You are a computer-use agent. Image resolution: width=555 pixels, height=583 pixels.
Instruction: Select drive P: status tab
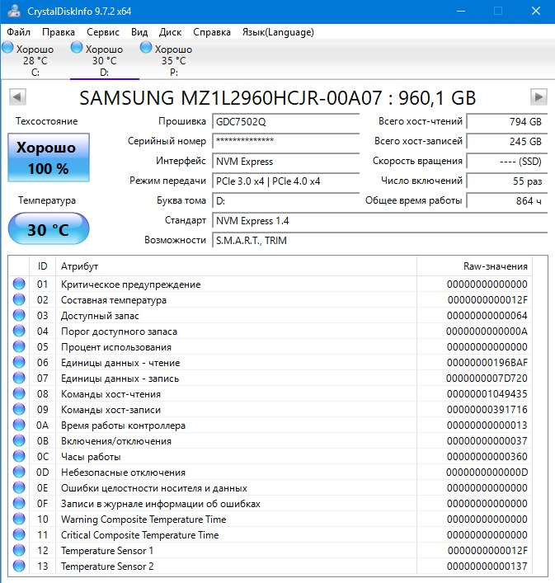point(174,60)
